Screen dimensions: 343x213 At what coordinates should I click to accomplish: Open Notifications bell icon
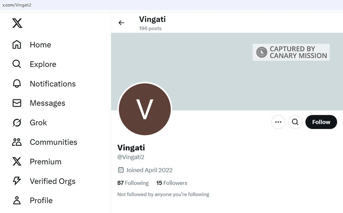tap(17, 84)
